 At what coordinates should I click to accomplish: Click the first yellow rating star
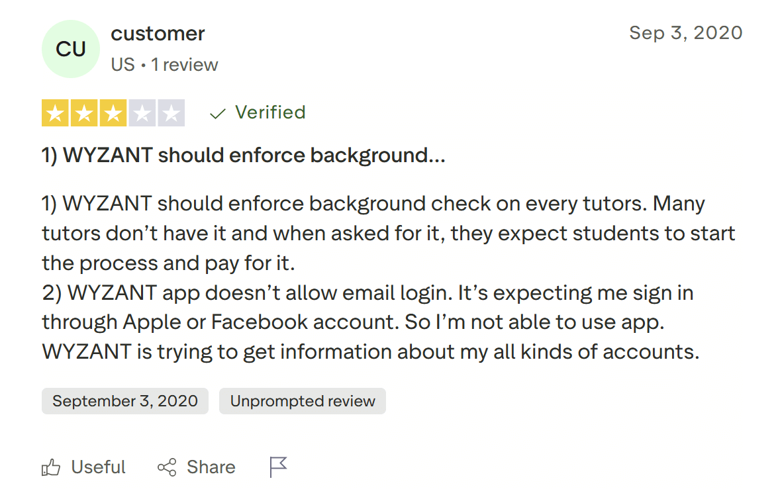56,114
